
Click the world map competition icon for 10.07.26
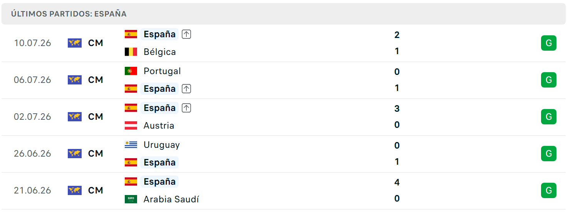[75, 43]
